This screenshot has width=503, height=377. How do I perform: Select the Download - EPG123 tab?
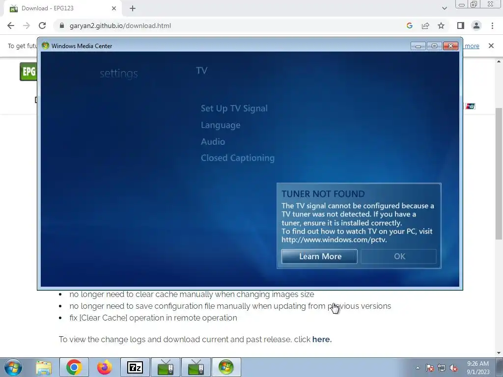(x=62, y=9)
